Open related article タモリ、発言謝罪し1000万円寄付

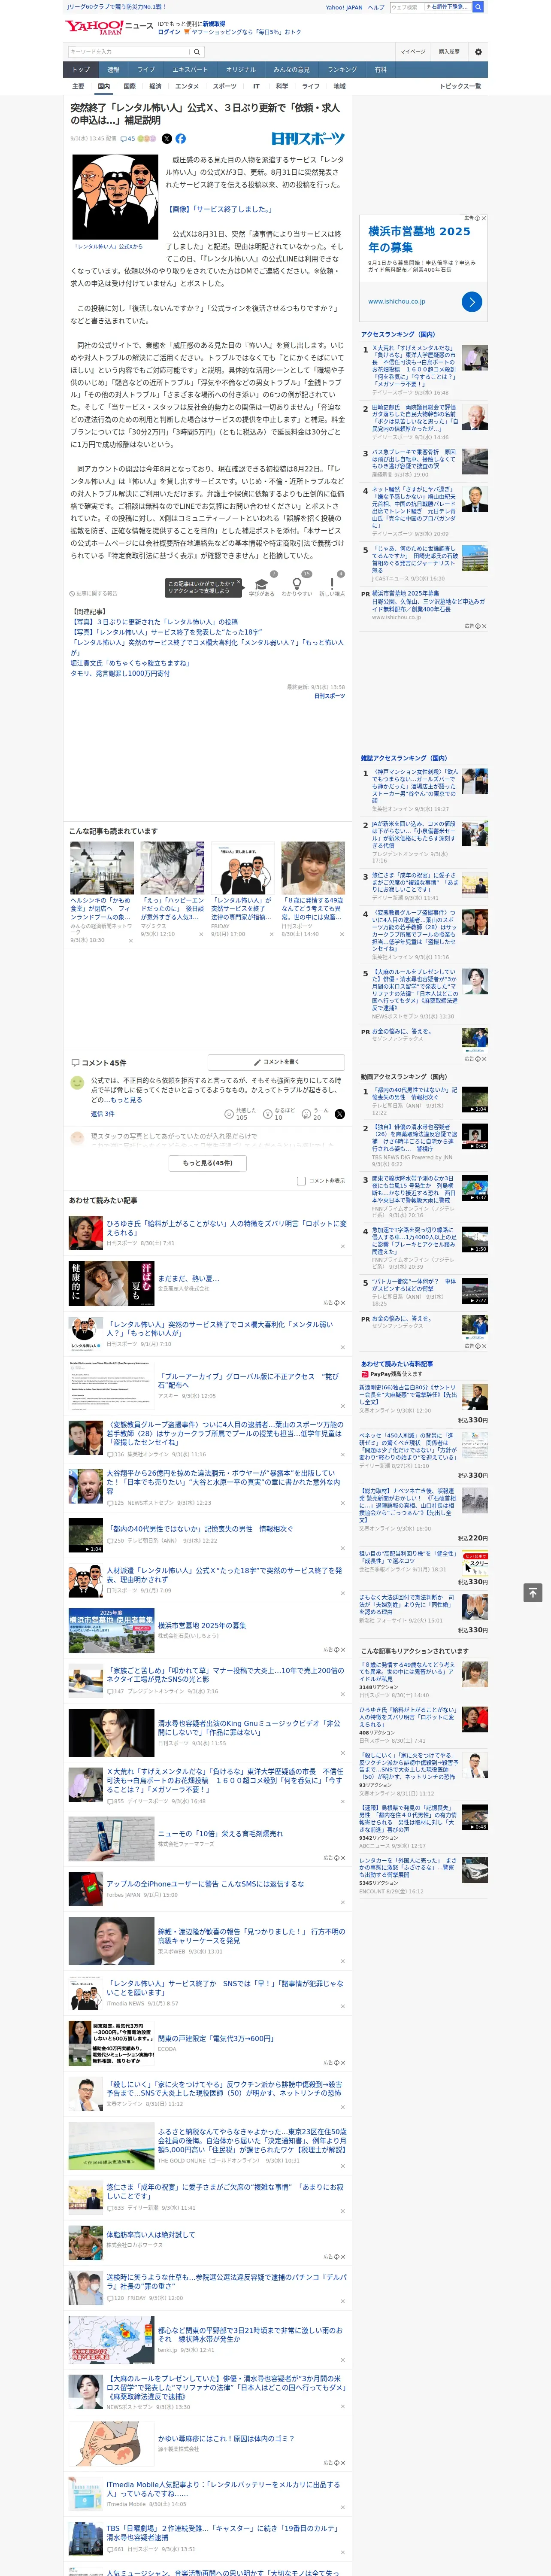click(x=120, y=673)
